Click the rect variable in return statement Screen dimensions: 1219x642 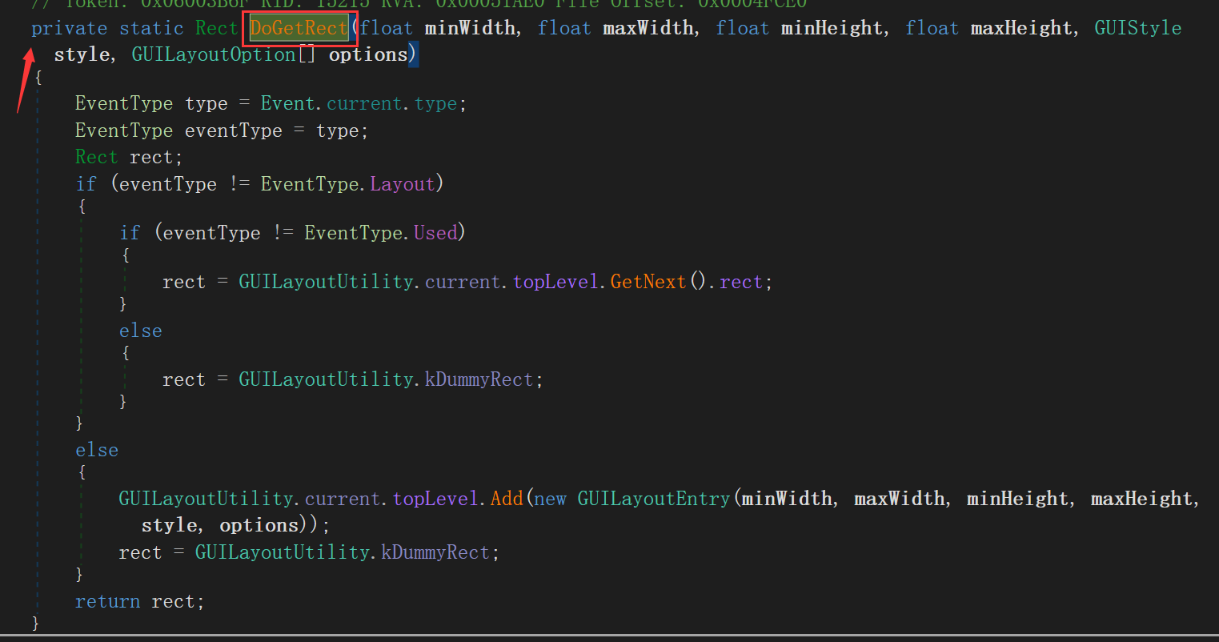coord(174,601)
